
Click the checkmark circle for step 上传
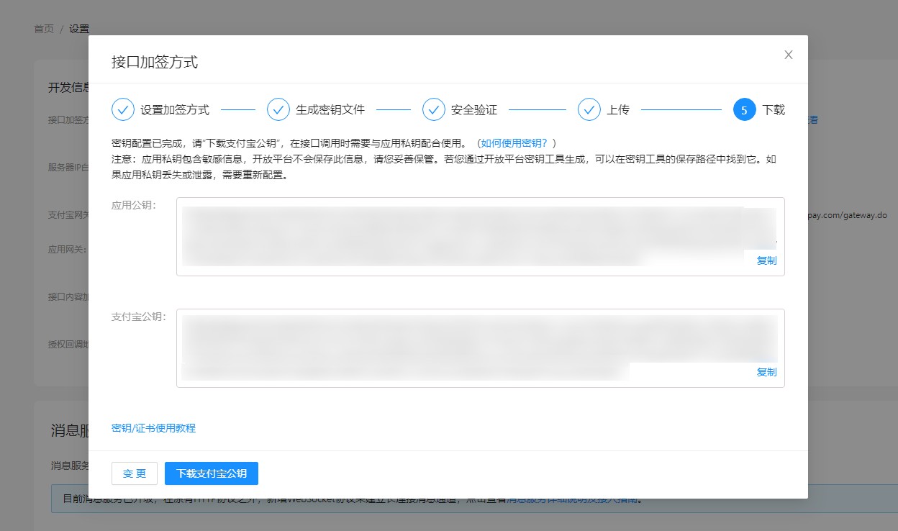coord(589,109)
